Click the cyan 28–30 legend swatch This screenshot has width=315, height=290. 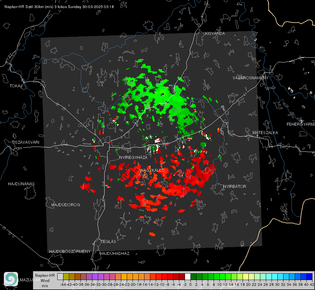pos(275,276)
